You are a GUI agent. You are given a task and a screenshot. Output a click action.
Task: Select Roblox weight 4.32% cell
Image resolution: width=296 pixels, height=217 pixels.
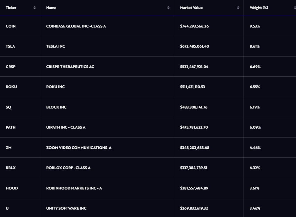[255, 168]
